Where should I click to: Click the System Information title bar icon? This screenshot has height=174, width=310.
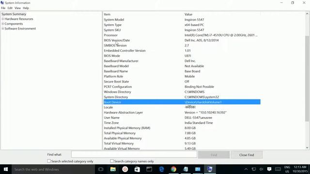point(2,3)
